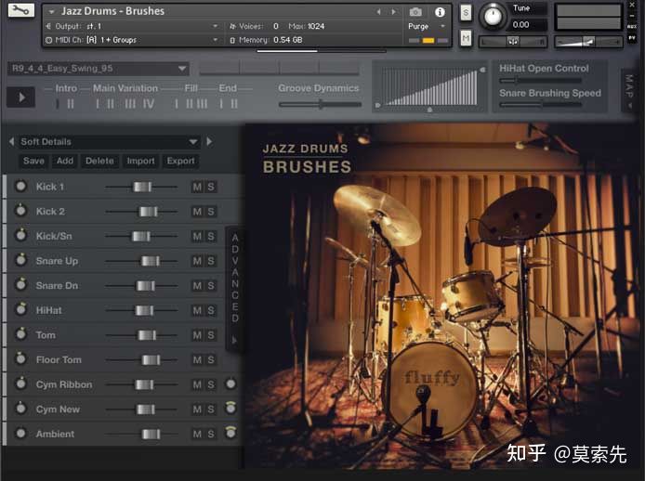The image size is (645, 481).
Task: Click the Kick 1 pan knob
Action: click(20, 186)
